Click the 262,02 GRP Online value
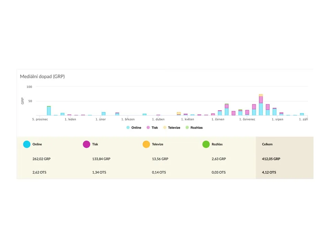The image size is (330, 248). [42, 159]
